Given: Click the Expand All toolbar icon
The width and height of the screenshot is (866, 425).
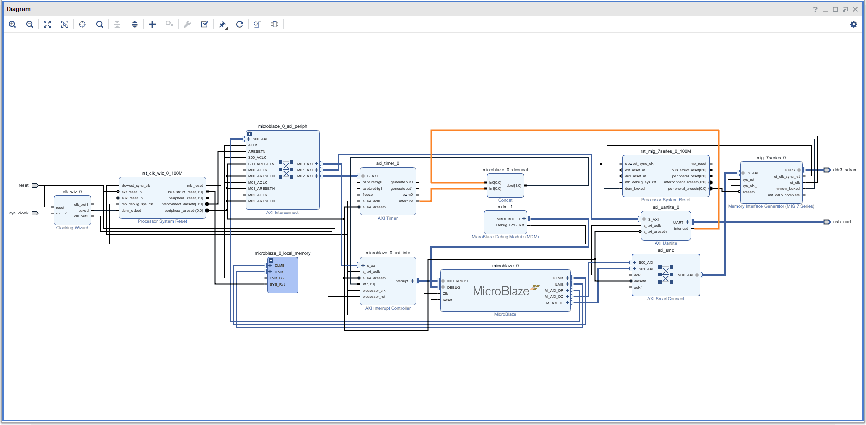Looking at the screenshot, I should [135, 24].
